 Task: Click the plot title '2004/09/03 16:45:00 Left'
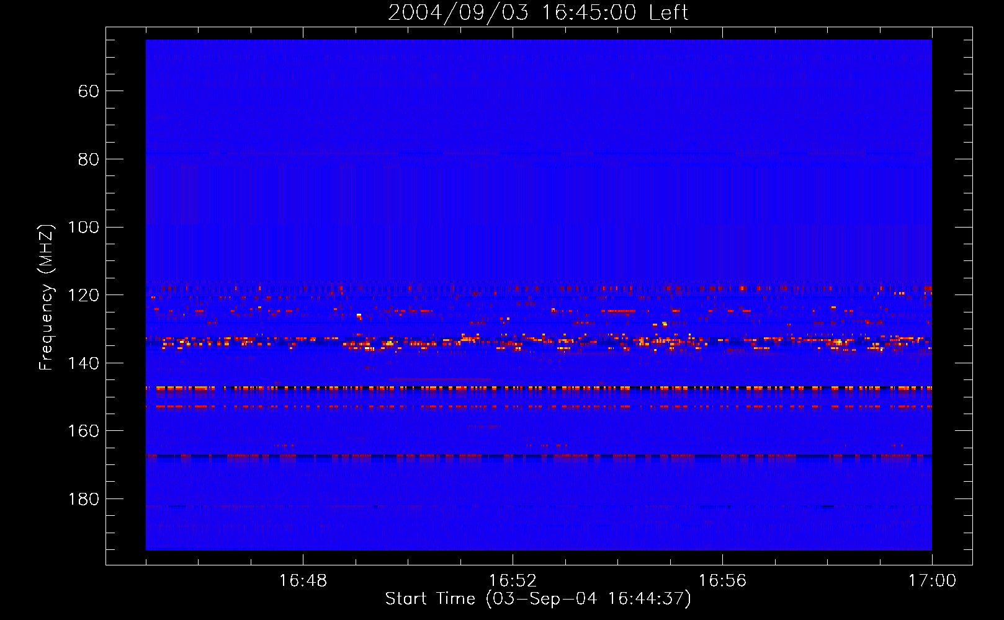pos(538,12)
